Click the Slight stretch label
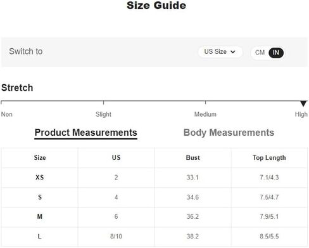 [103, 114]
